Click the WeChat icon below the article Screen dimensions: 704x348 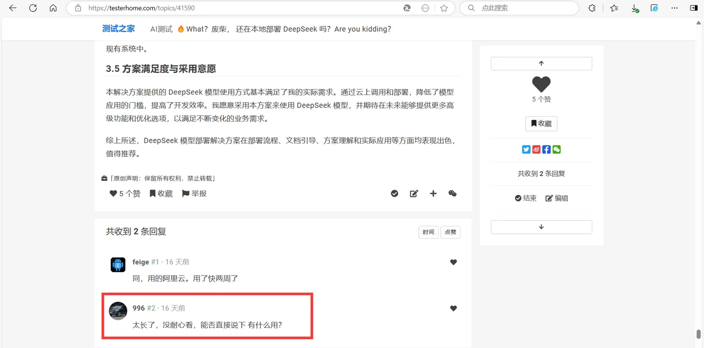[453, 194]
